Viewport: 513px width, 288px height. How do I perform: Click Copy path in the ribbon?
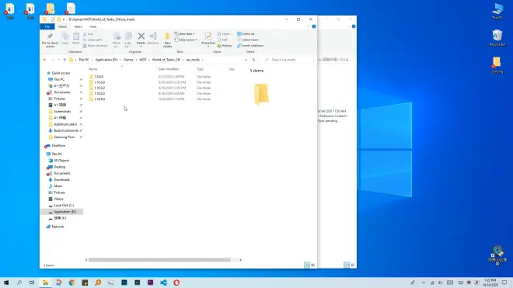[92, 40]
